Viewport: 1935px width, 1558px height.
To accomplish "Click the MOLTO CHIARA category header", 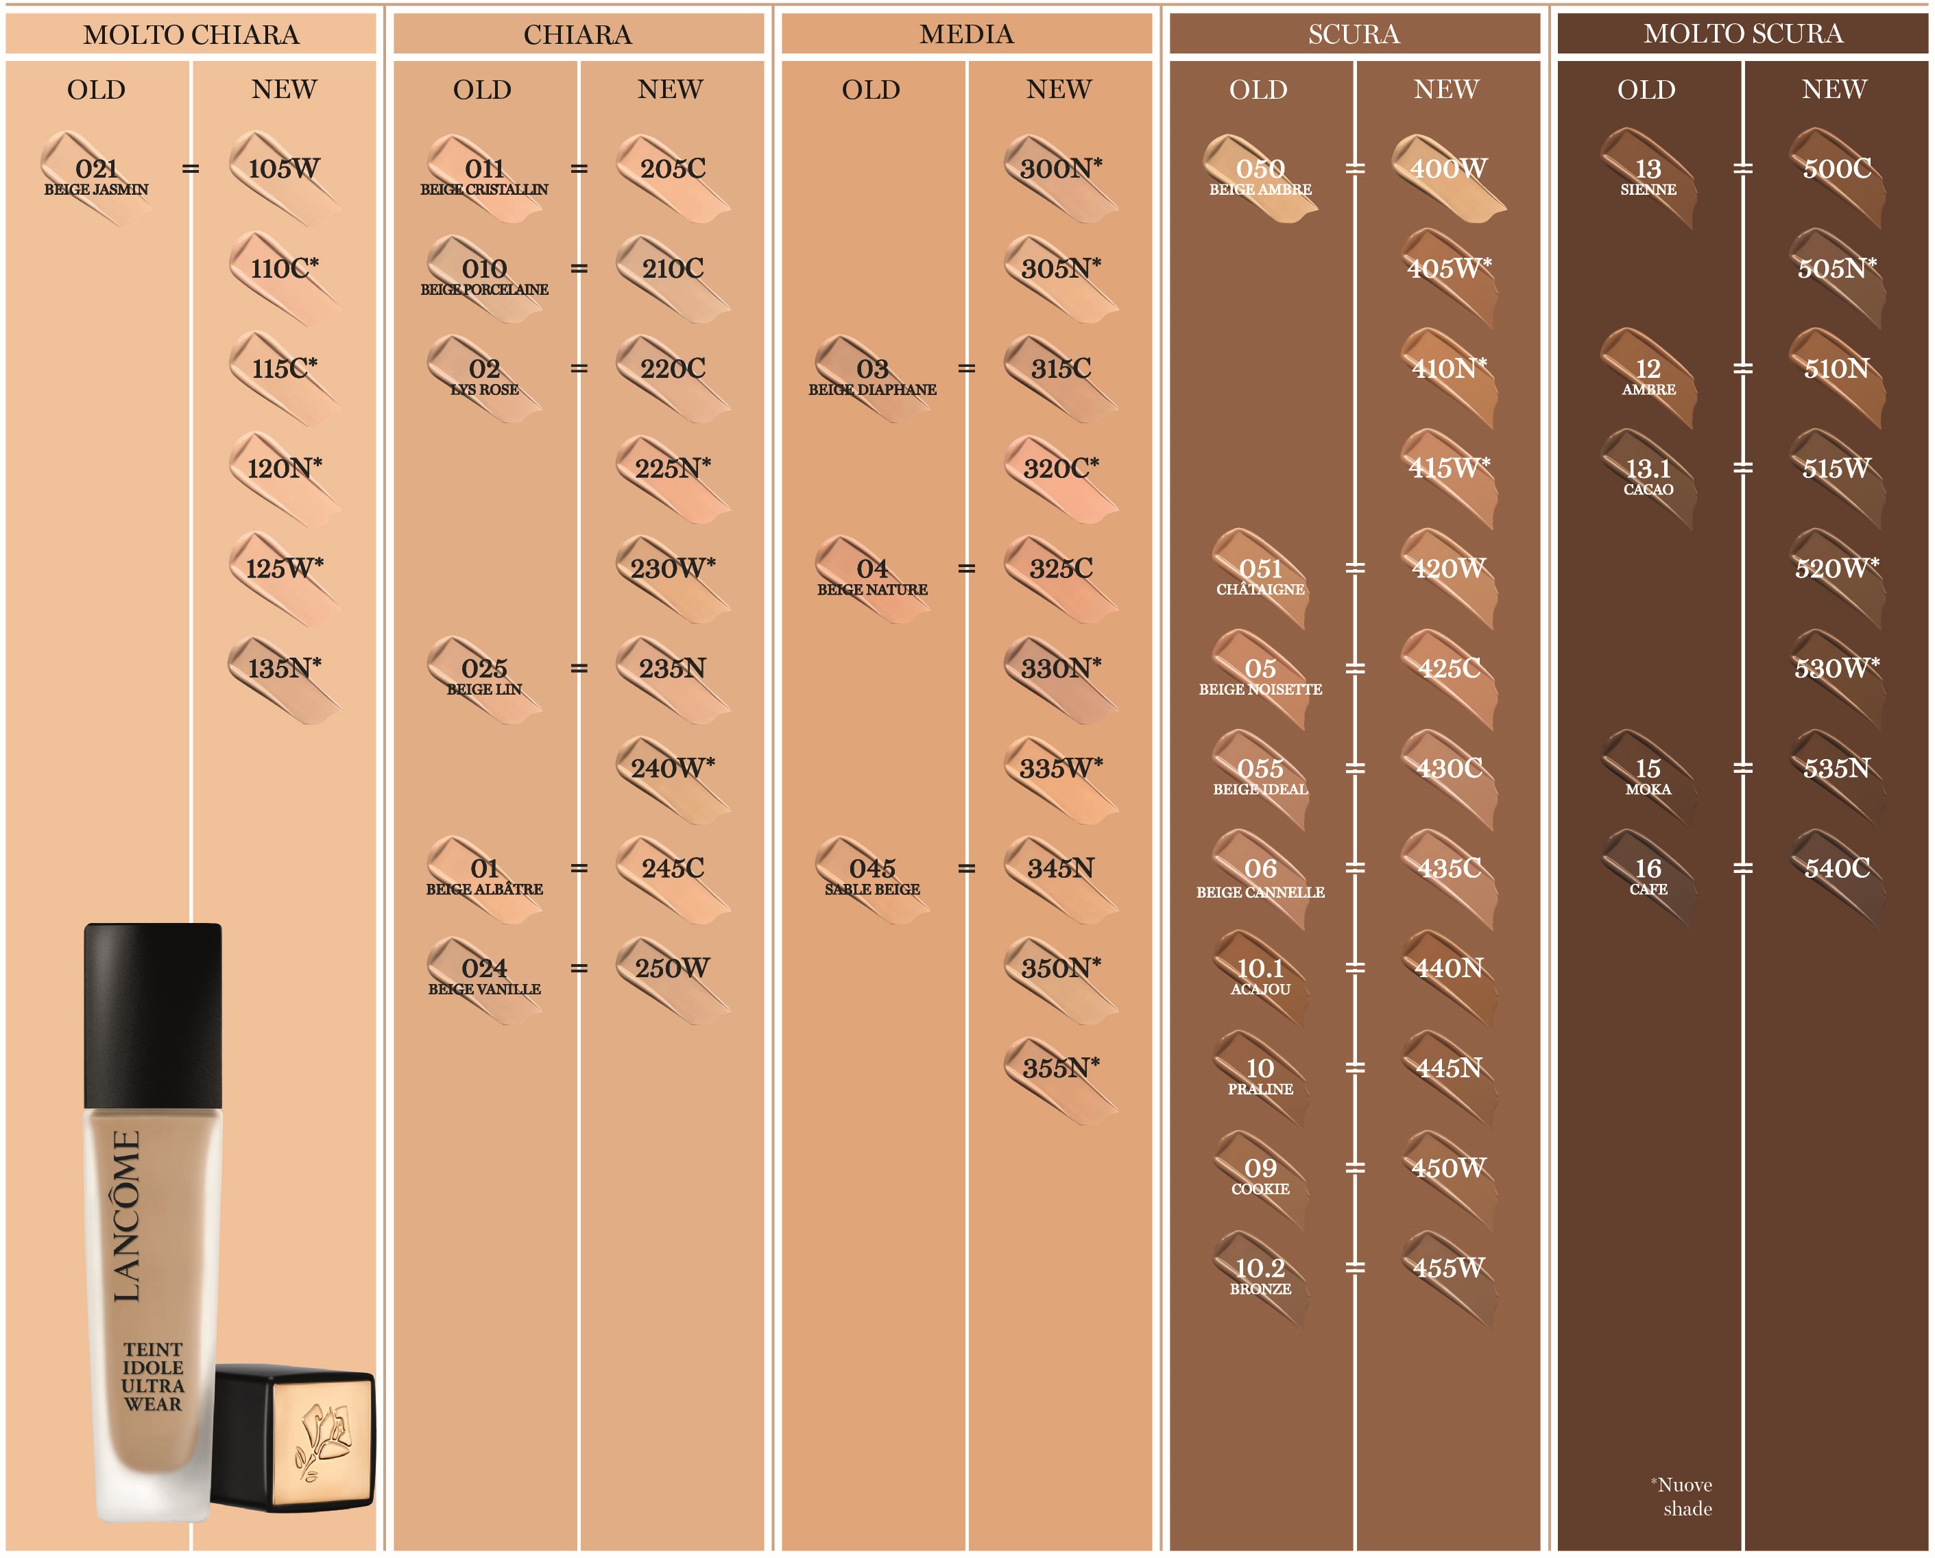I will pos(191,34).
